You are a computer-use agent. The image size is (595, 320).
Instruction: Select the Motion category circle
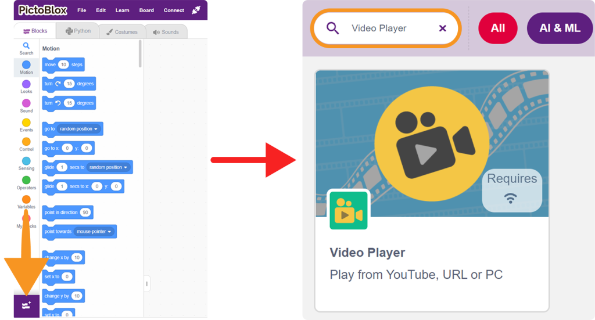[26, 65]
